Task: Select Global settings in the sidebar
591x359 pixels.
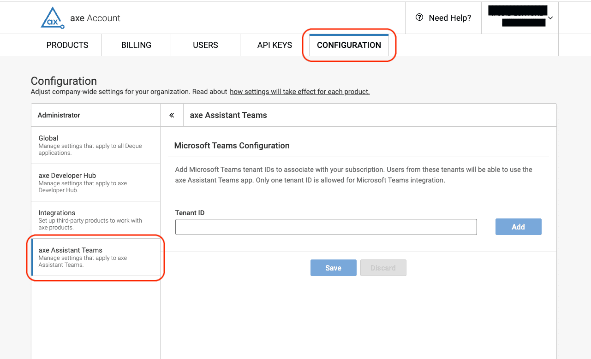Action: [x=96, y=145]
